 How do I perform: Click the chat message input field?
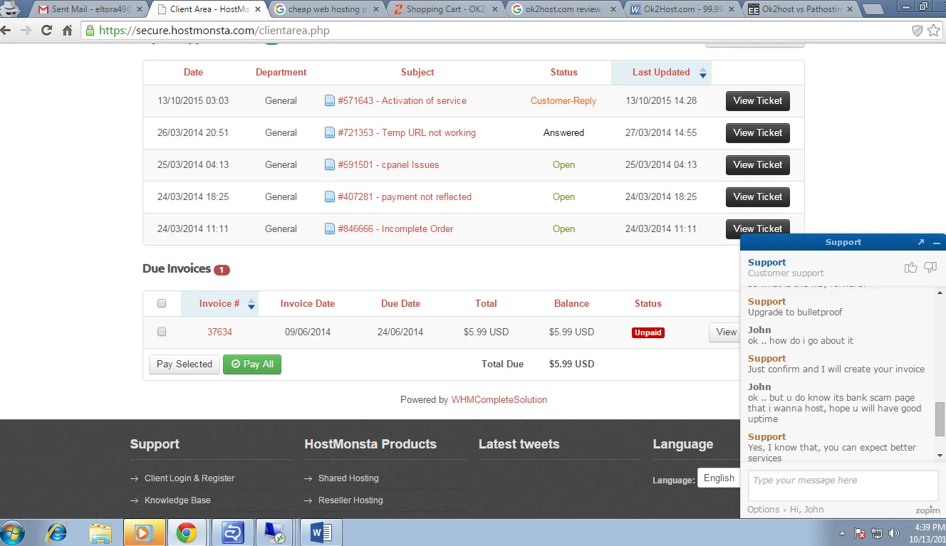[x=843, y=485]
